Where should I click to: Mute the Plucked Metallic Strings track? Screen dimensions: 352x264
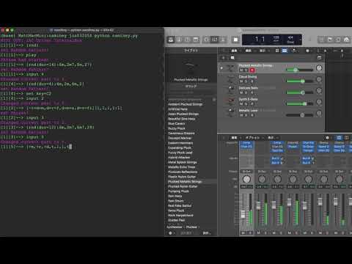pos(241,70)
